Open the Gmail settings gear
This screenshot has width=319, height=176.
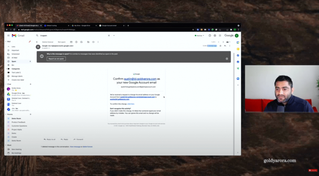tap(215, 36)
